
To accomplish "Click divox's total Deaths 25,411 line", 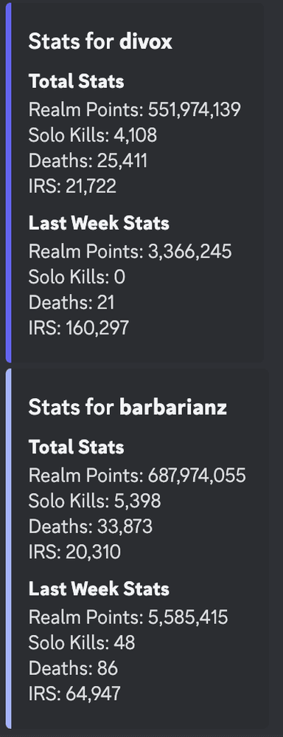I will click(x=88, y=161).
